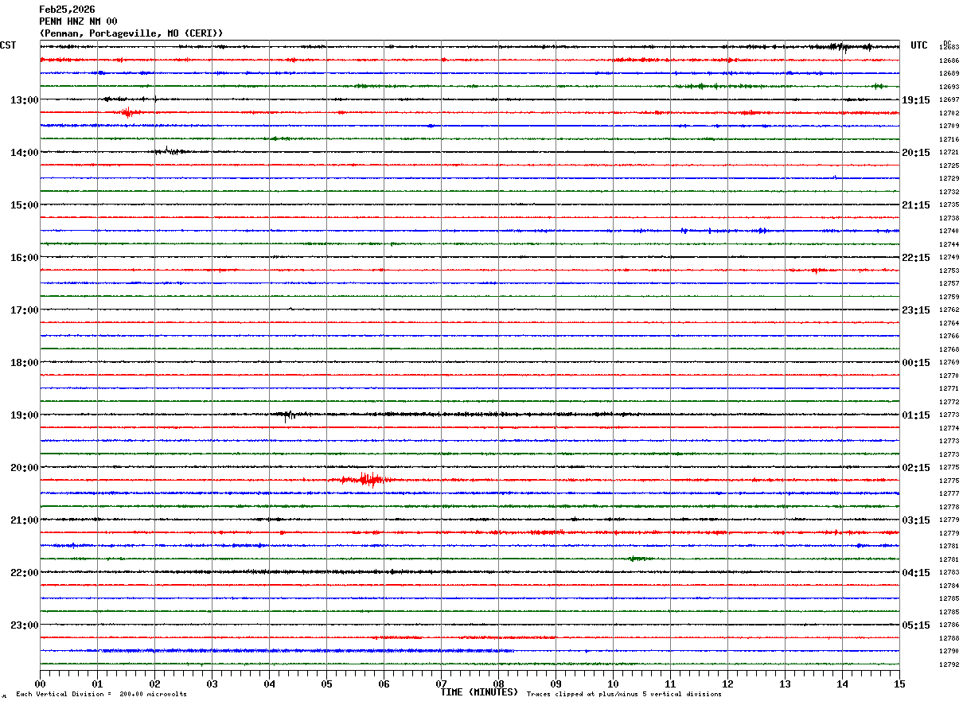Select the 21:00 CST row label
Image resolution: width=963 pixels, height=705 pixels.
point(25,520)
